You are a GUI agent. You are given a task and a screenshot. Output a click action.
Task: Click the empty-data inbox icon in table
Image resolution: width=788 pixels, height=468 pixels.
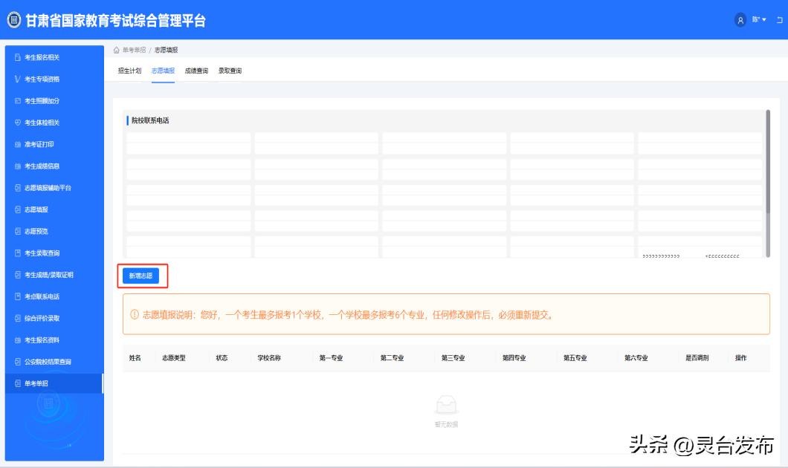tap(446, 405)
